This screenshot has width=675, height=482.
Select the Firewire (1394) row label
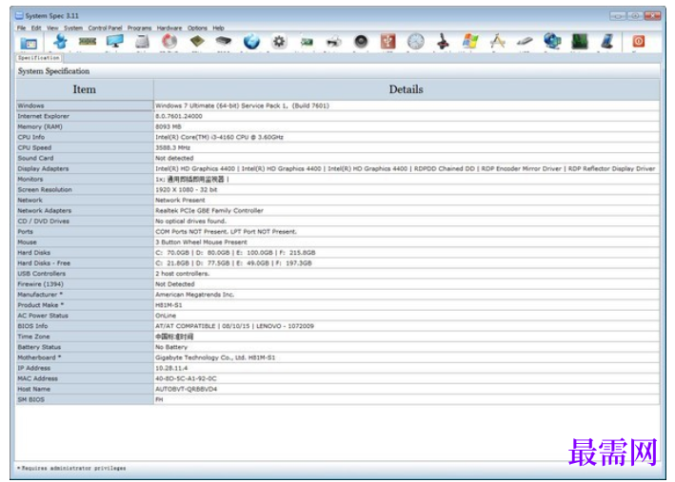41,284
